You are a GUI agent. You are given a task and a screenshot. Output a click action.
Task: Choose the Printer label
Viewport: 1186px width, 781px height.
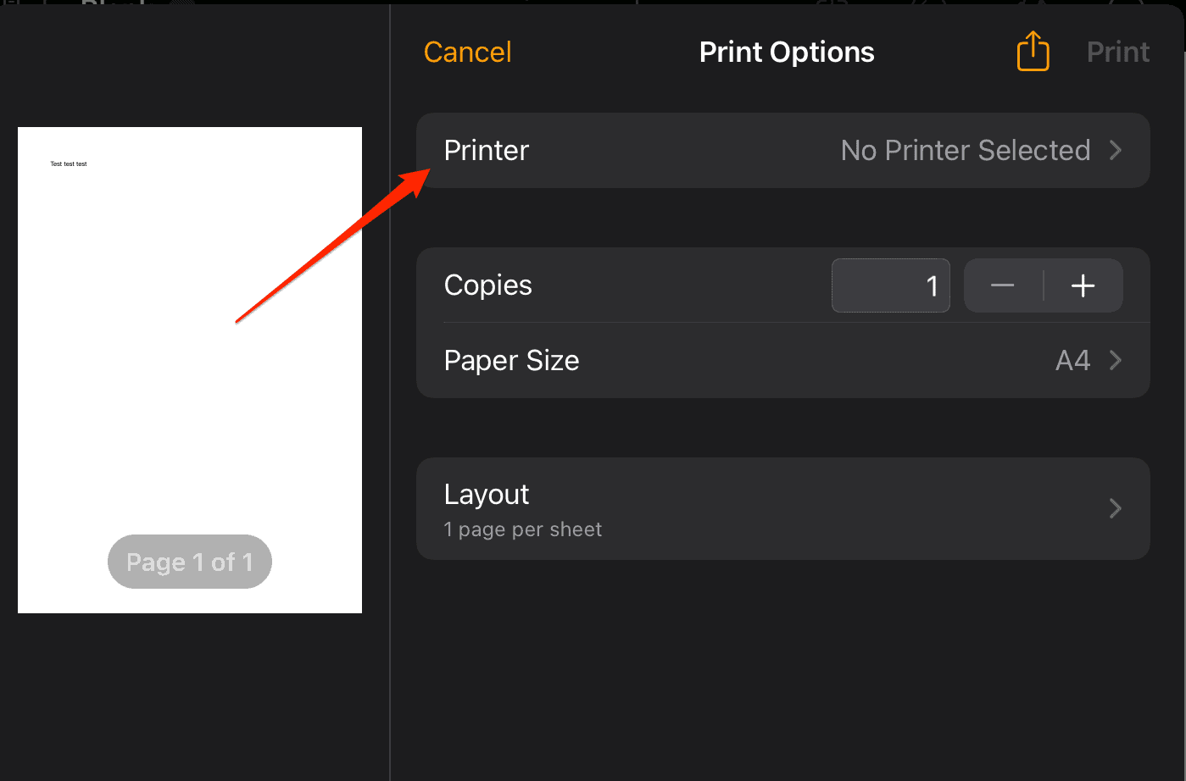(x=487, y=151)
